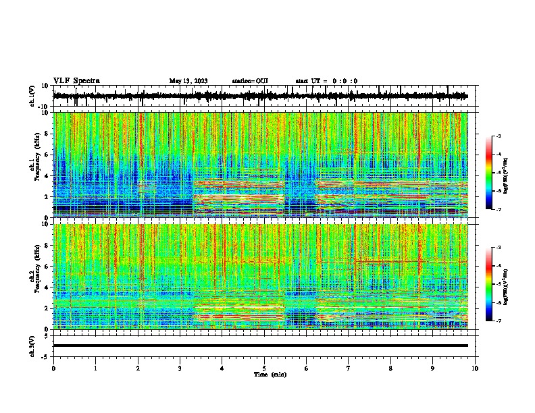
Task: Click the "Time (min)" axis label
Action: (x=270, y=375)
